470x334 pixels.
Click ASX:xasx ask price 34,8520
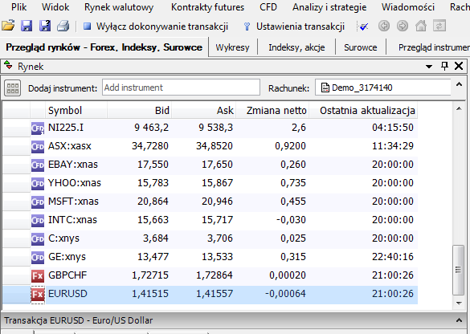tap(215, 146)
